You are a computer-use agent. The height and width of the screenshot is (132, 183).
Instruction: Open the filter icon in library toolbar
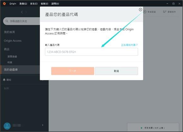pos(165,12)
